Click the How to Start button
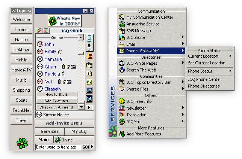242x159 pixels. point(57,95)
